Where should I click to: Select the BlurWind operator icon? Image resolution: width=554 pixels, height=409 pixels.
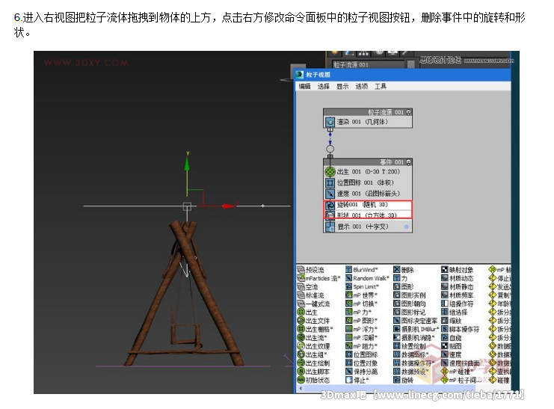click(x=348, y=270)
